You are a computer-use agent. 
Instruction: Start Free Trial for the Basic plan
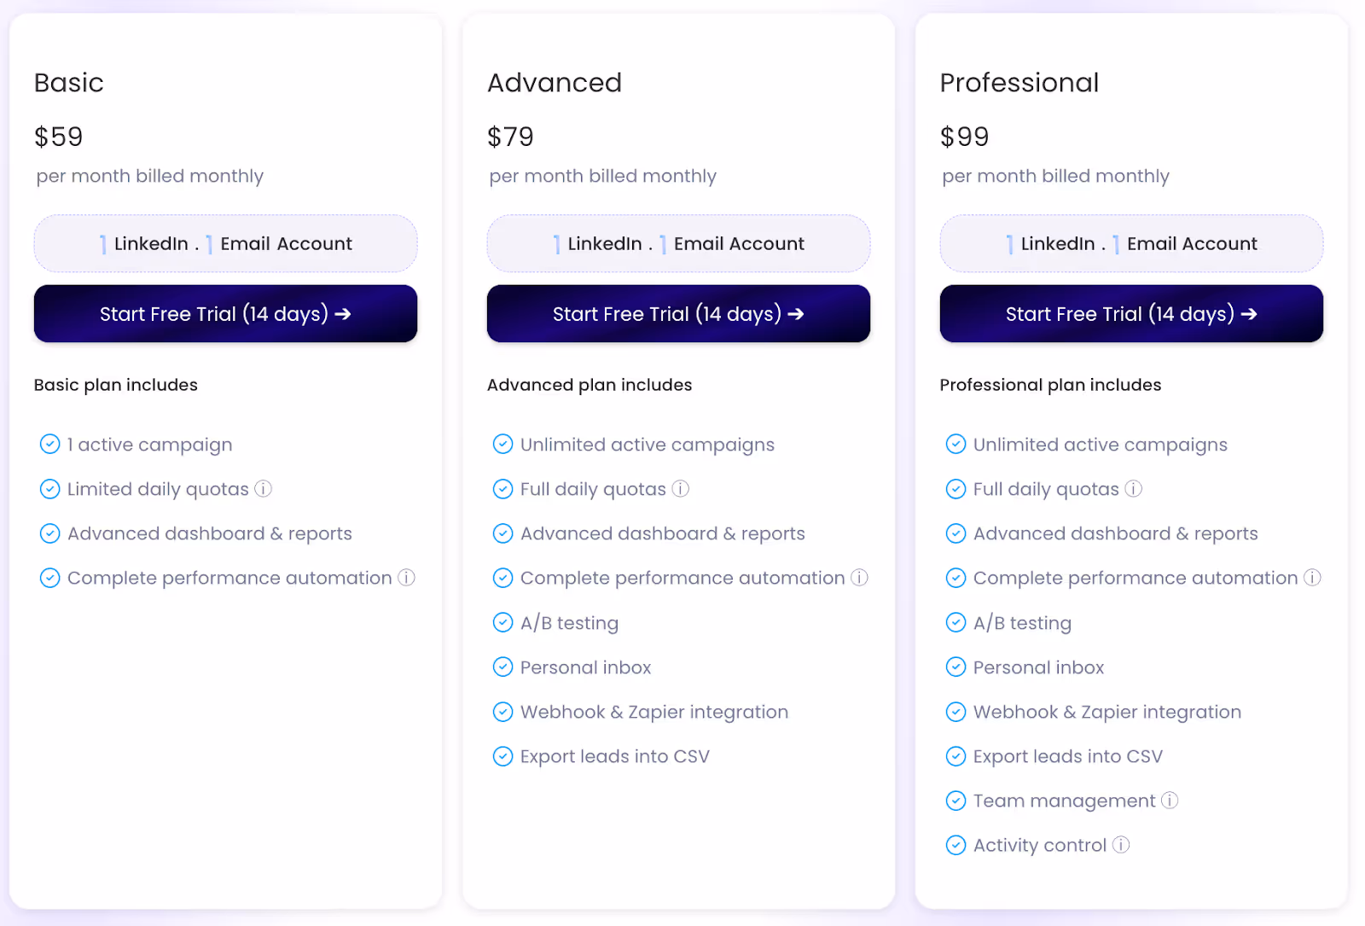pyautogui.click(x=225, y=314)
